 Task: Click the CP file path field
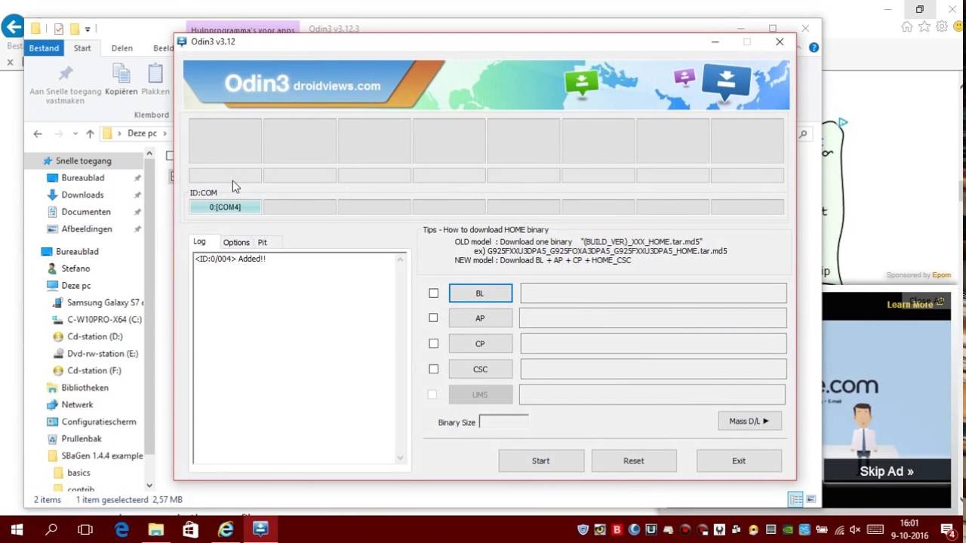(654, 343)
